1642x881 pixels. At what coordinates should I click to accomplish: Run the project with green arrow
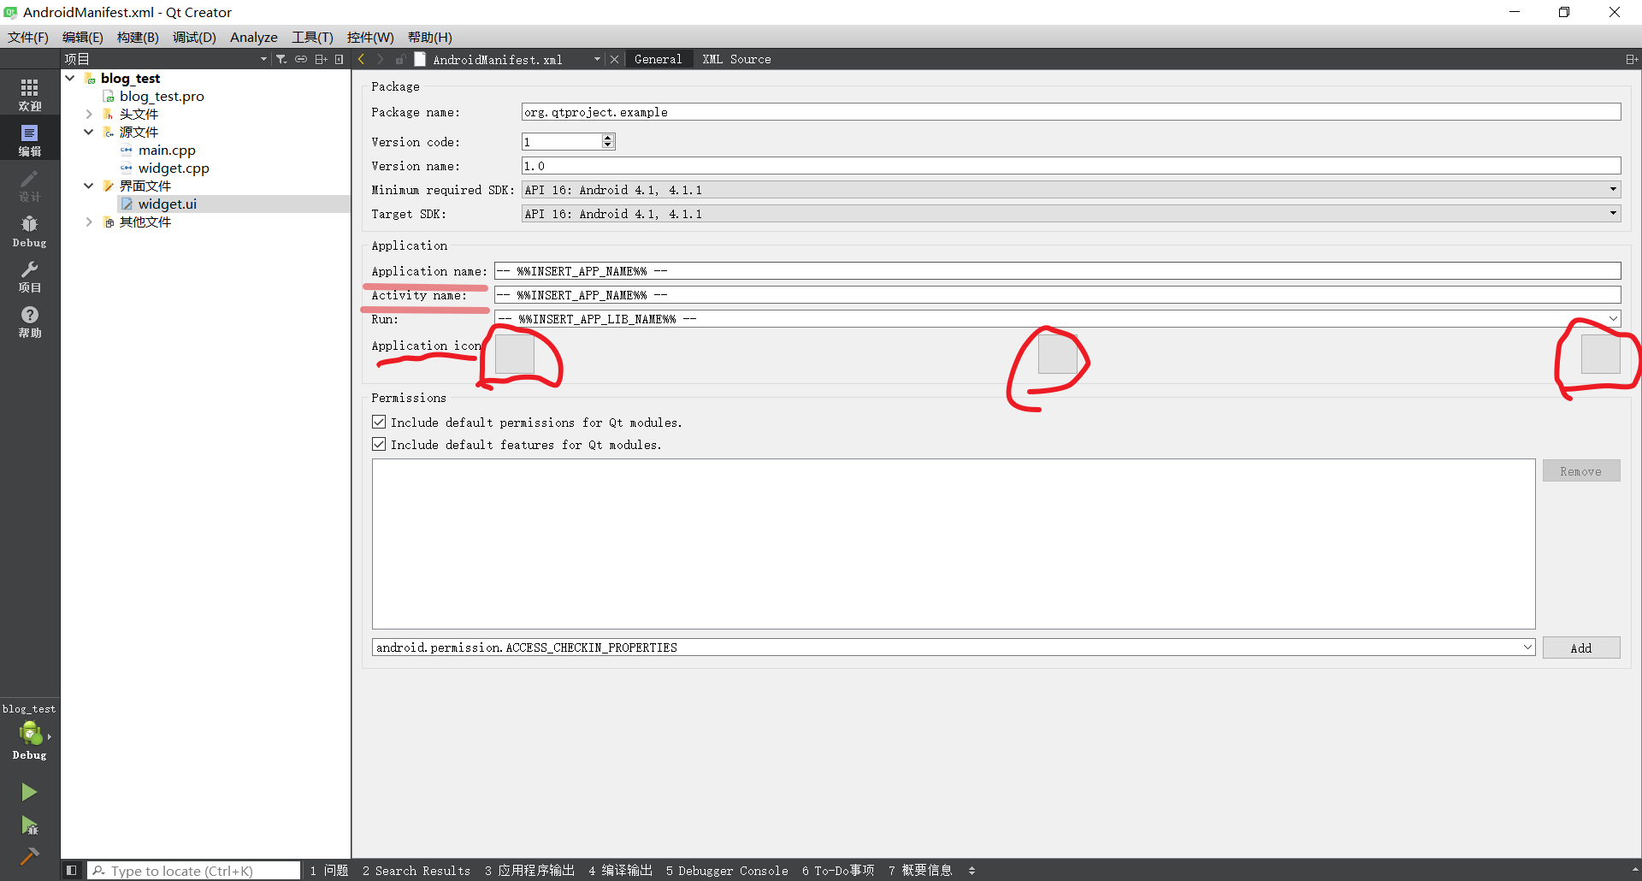(29, 792)
